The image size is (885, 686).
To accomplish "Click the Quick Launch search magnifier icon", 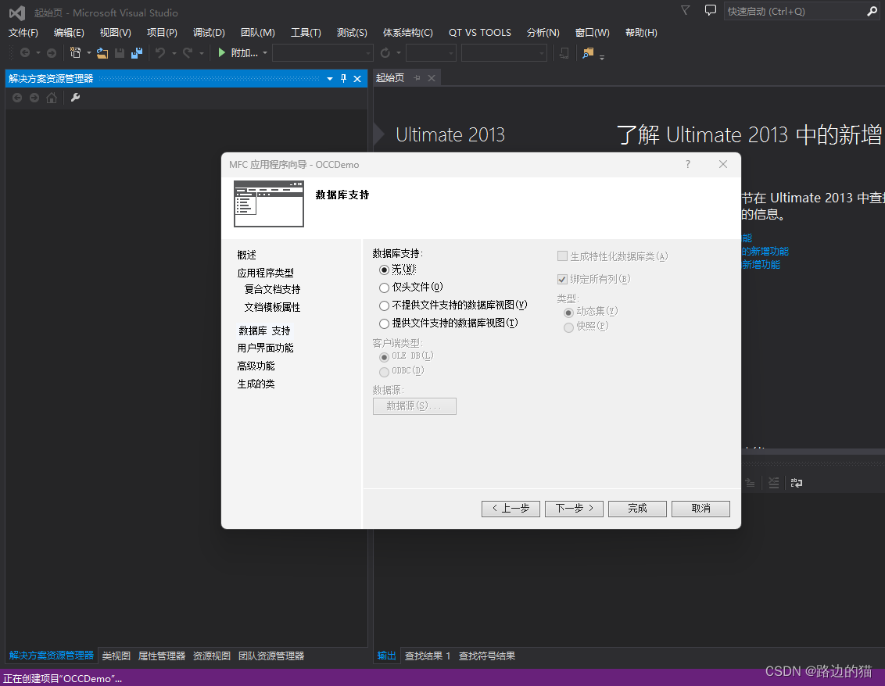I will tap(872, 11).
